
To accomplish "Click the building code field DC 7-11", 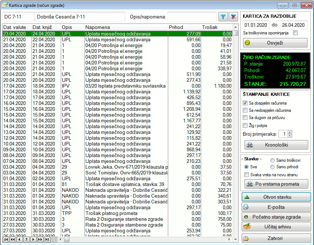I will 18,17.
